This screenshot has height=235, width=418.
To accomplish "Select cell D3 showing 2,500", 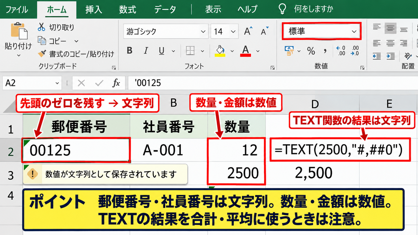I will click(312, 173).
